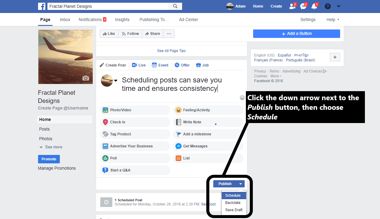Image resolution: width=380 pixels, height=219 pixels.
Task: Open the Messenger messages icon
Action: coord(303,6)
